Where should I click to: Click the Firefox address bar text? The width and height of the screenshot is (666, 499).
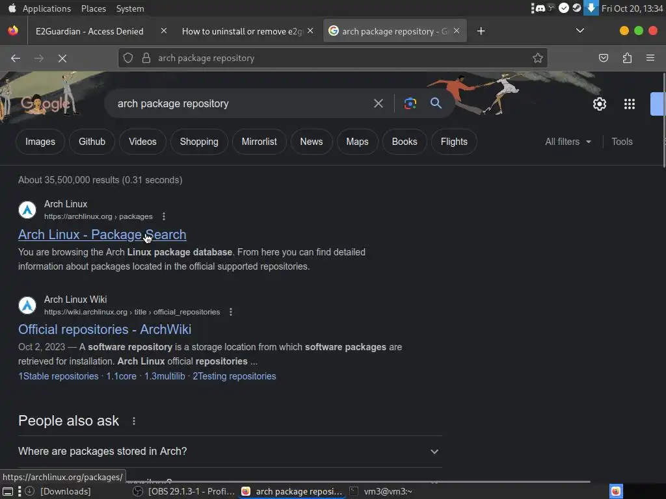tap(206, 58)
